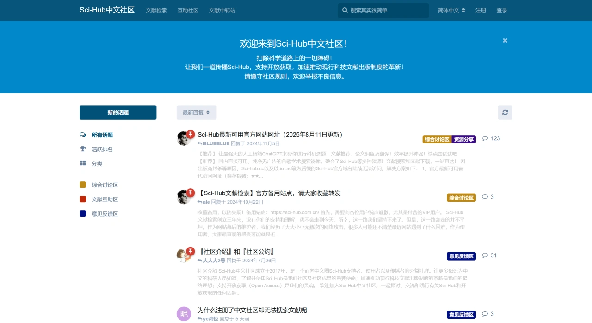Screen dimensions: 592x323
Task: Click the 所有话题 chat bubbles icon
Action: [x=83, y=135]
